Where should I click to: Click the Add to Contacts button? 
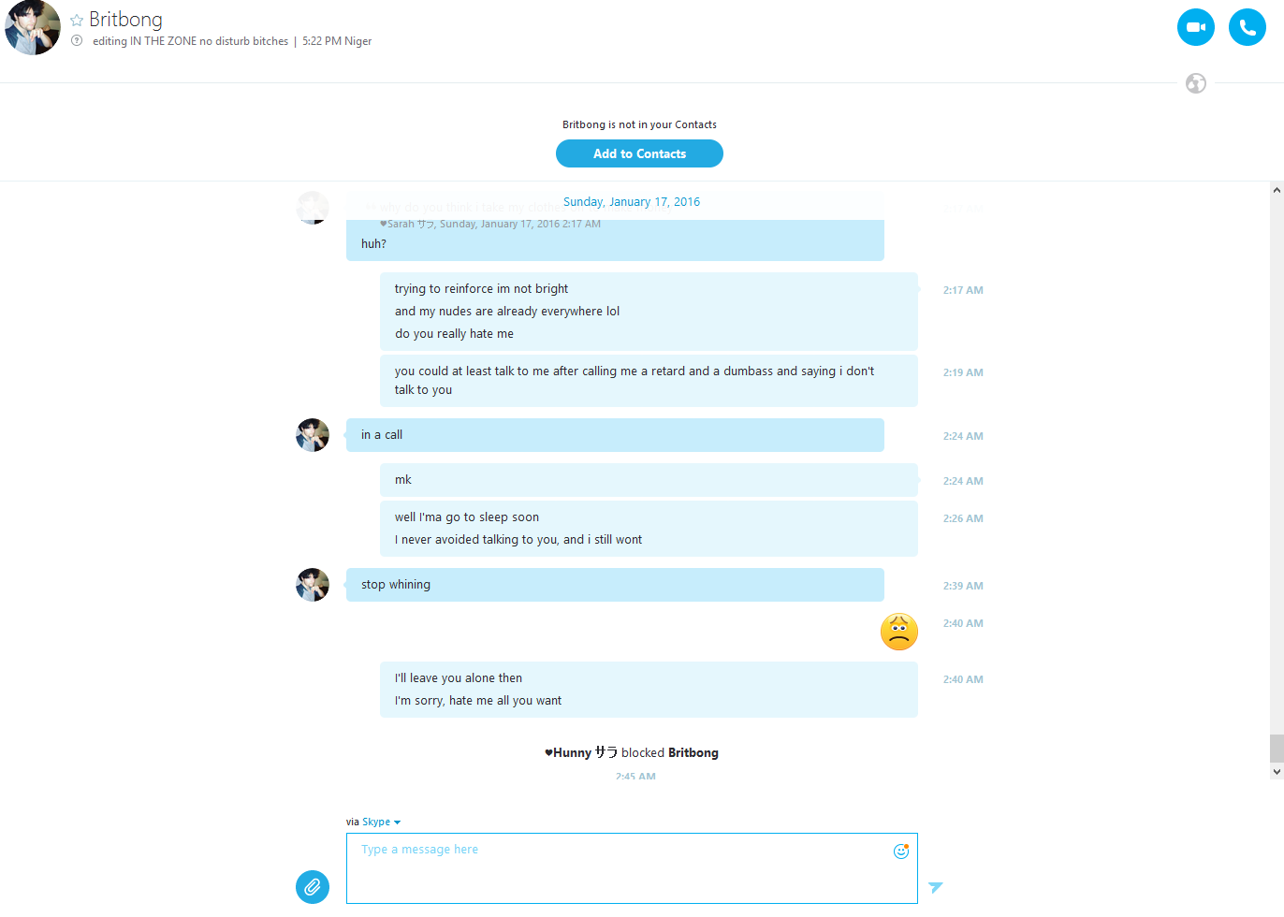click(639, 153)
